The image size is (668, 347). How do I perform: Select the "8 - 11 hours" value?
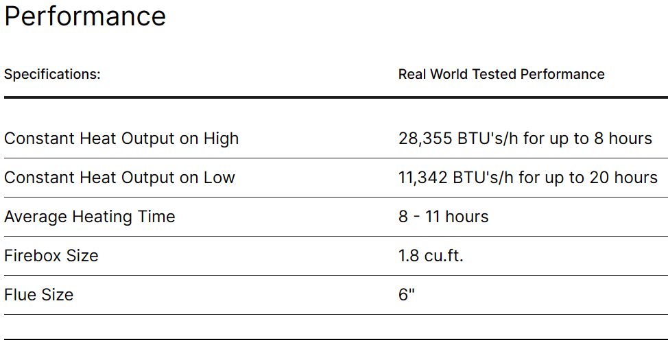click(x=444, y=217)
